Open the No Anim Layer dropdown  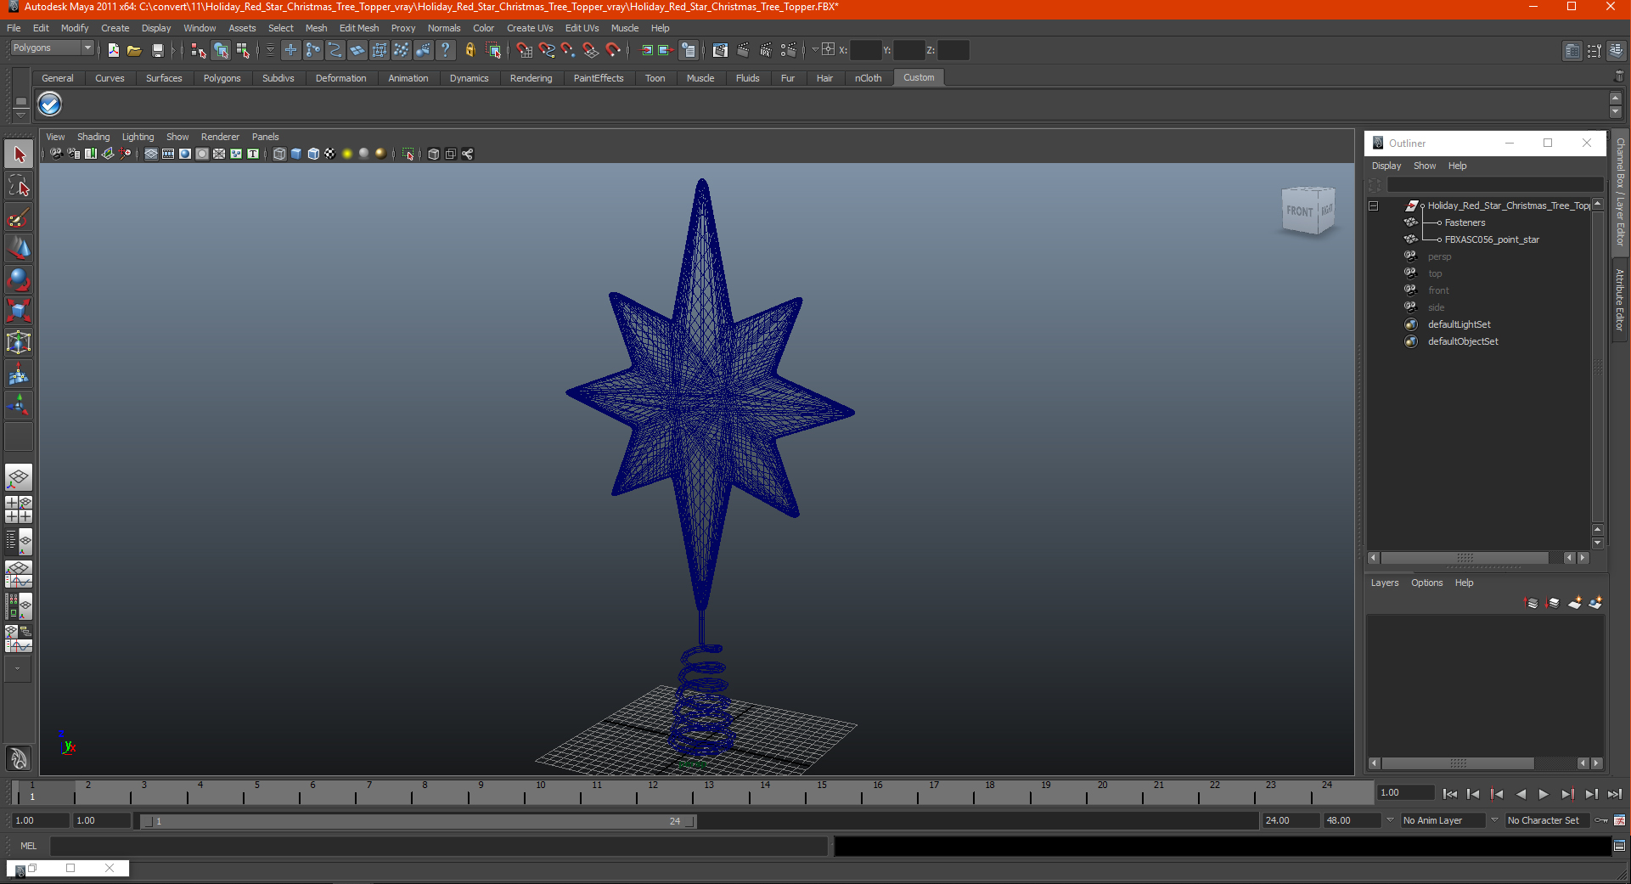click(1390, 820)
